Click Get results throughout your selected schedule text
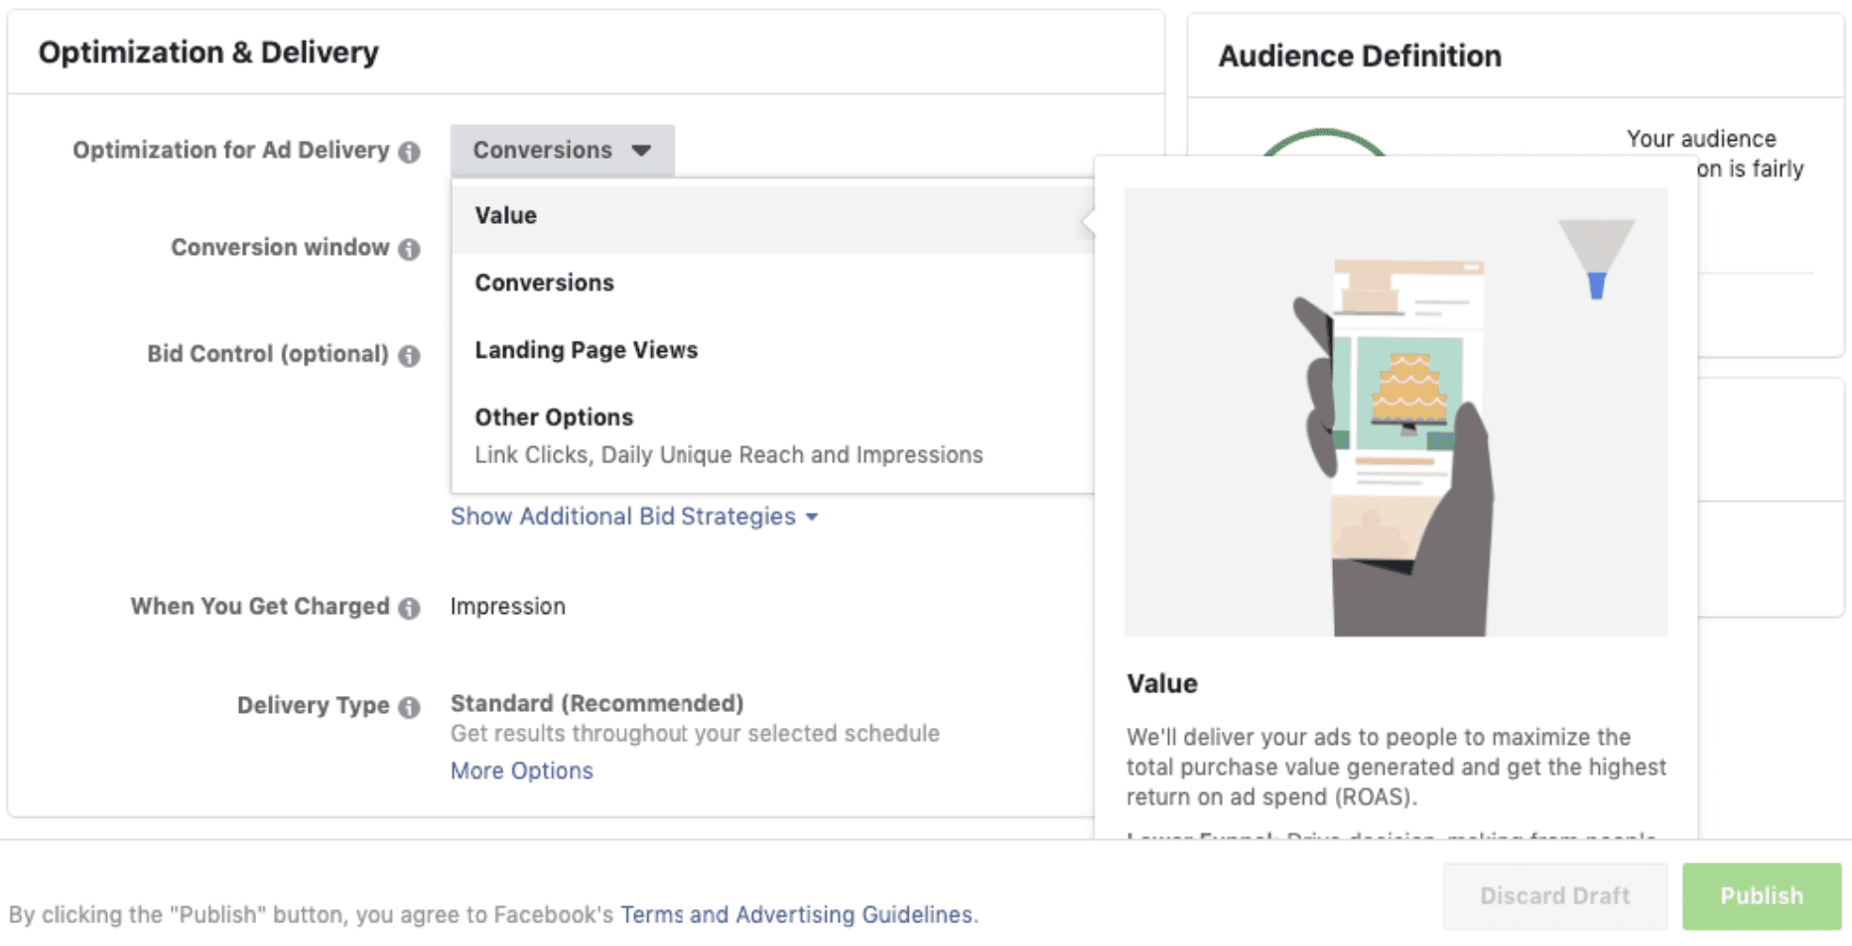This screenshot has width=1852, height=946. 695,734
